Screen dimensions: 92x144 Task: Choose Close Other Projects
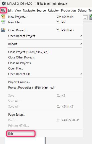(x=21, y=57)
